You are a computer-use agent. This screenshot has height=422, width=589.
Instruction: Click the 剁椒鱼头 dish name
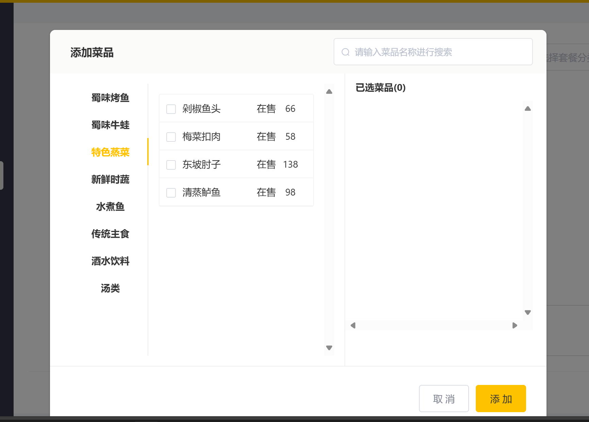201,109
